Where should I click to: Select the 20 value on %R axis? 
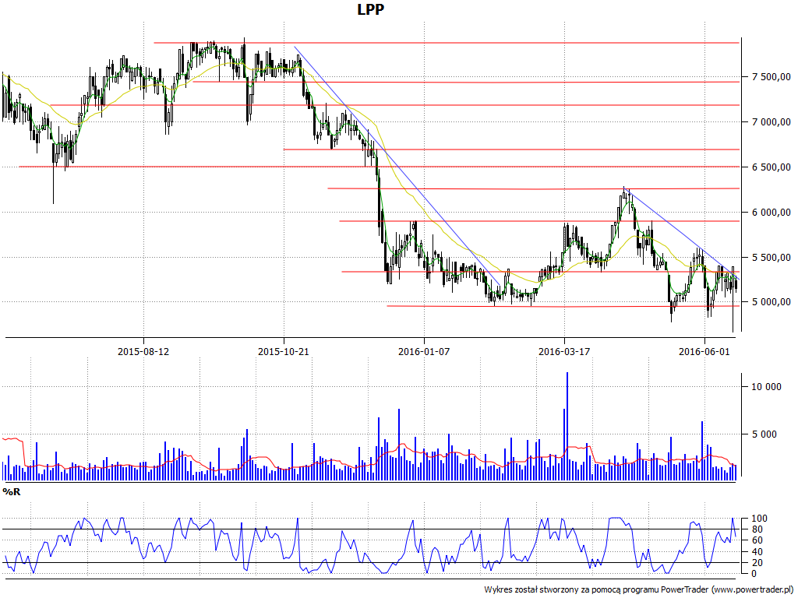(757, 563)
